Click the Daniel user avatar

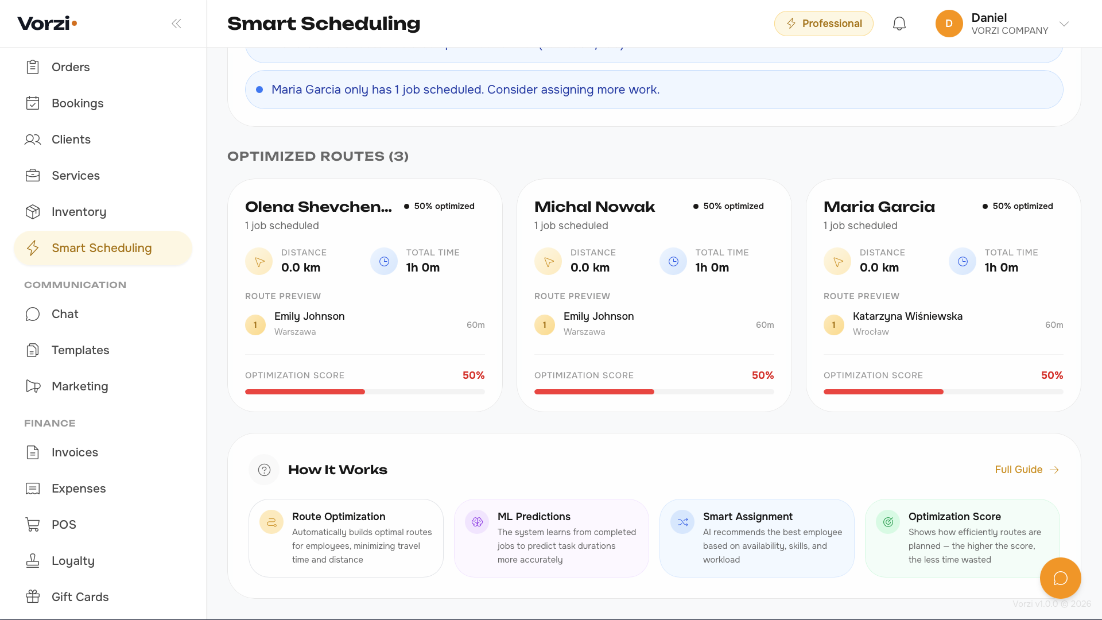point(949,24)
